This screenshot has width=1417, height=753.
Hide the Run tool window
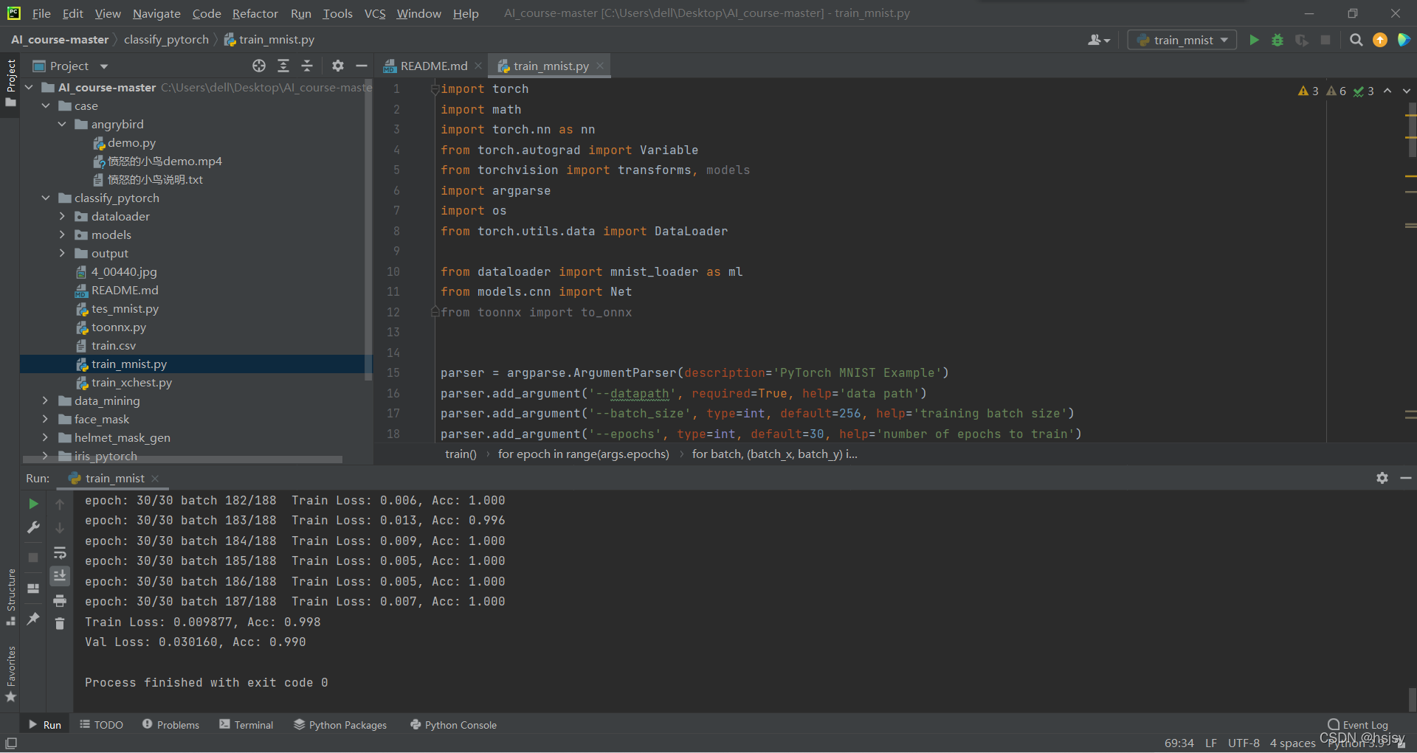click(x=1406, y=478)
